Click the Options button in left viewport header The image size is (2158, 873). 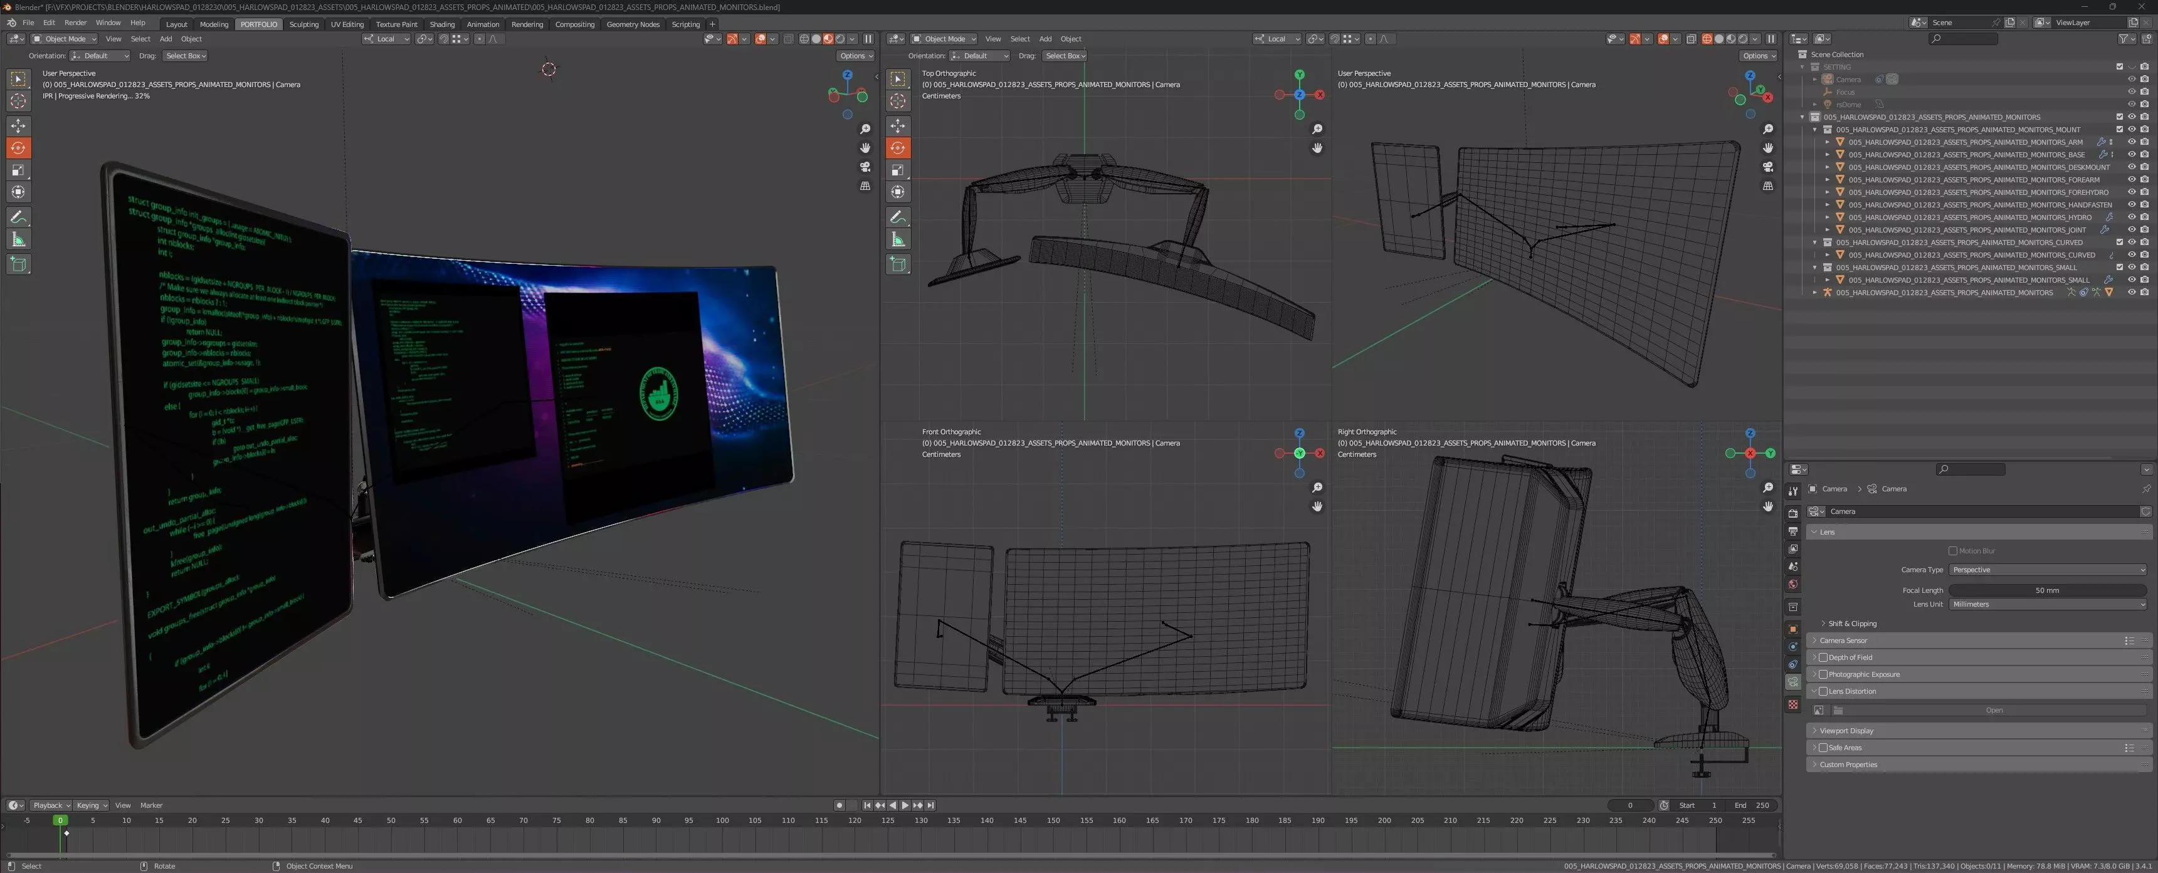point(855,56)
